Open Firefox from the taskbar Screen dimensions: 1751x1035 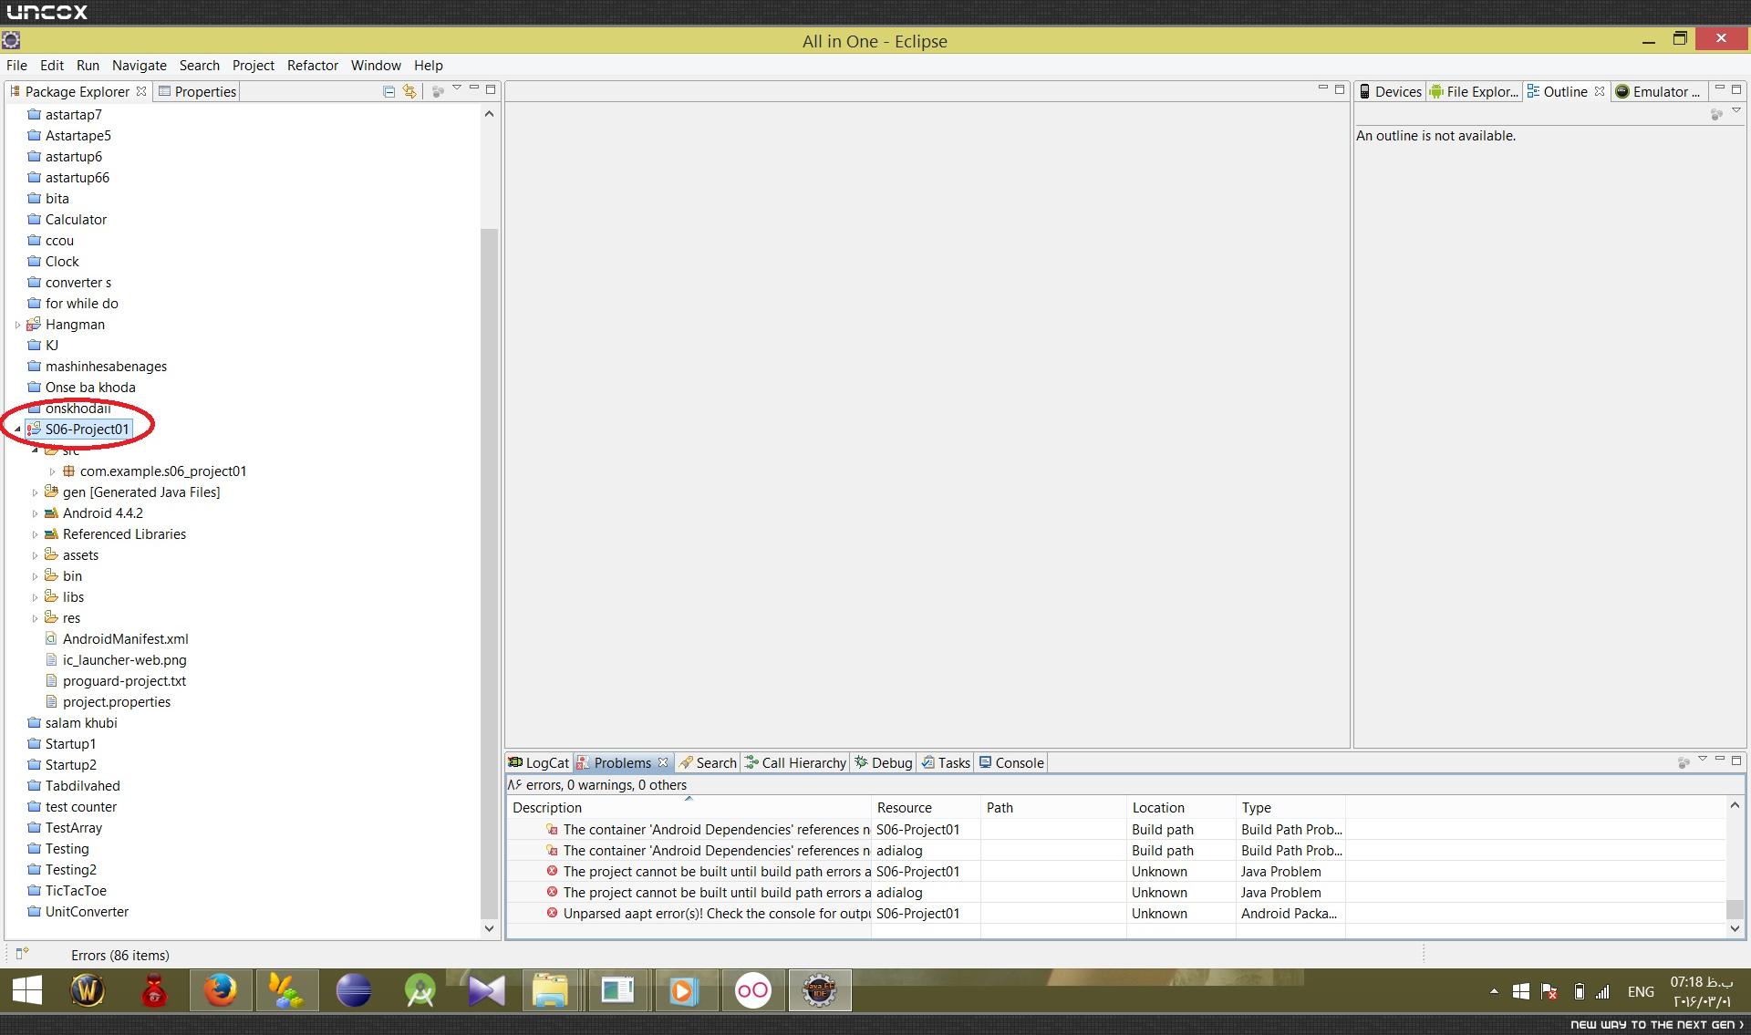(x=221, y=990)
